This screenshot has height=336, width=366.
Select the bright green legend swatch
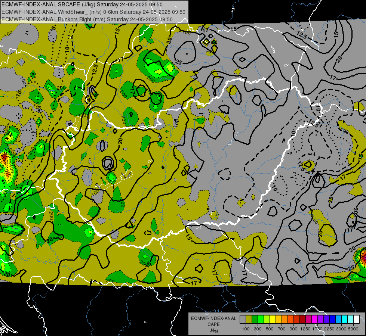(261, 320)
